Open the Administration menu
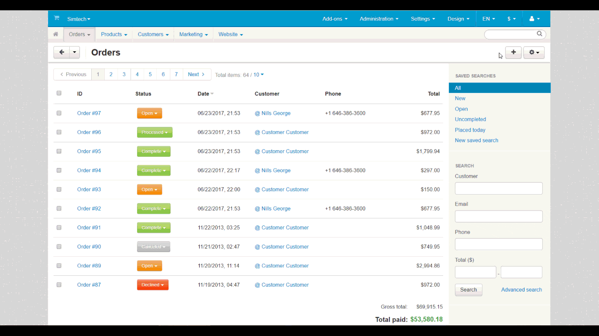This screenshot has height=336, width=599. click(x=379, y=19)
